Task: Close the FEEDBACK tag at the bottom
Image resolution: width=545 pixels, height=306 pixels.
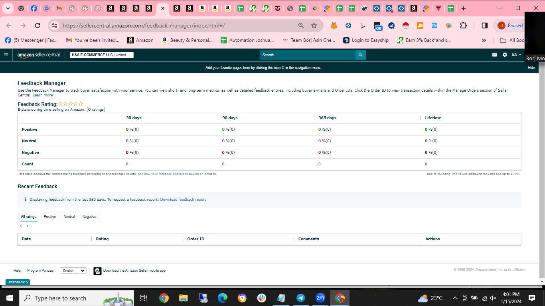Action: pyautogui.click(x=27, y=282)
